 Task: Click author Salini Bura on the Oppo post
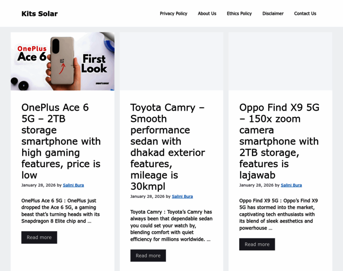[x=291, y=185]
